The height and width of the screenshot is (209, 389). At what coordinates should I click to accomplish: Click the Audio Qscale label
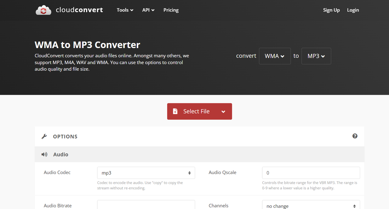click(x=222, y=172)
